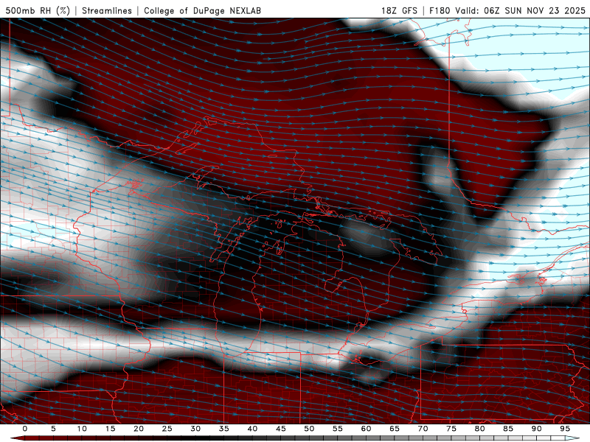The height and width of the screenshot is (442, 590).
Task: Click the 'Streamlines' header label
Action: (x=107, y=10)
